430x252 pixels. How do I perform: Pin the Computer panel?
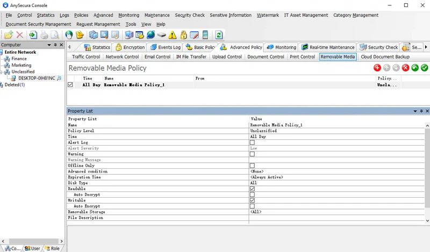coord(55,45)
